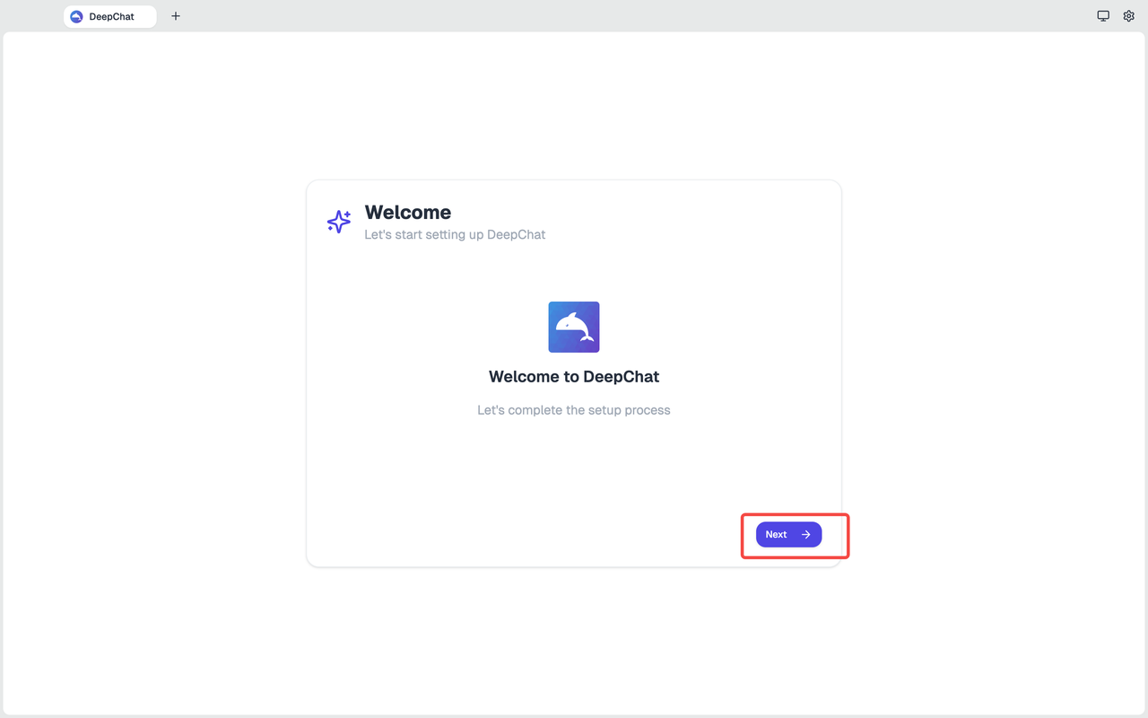Click the Welcome to DeepChat heading
Screen dimensions: 1148x718
coord(574,376)
